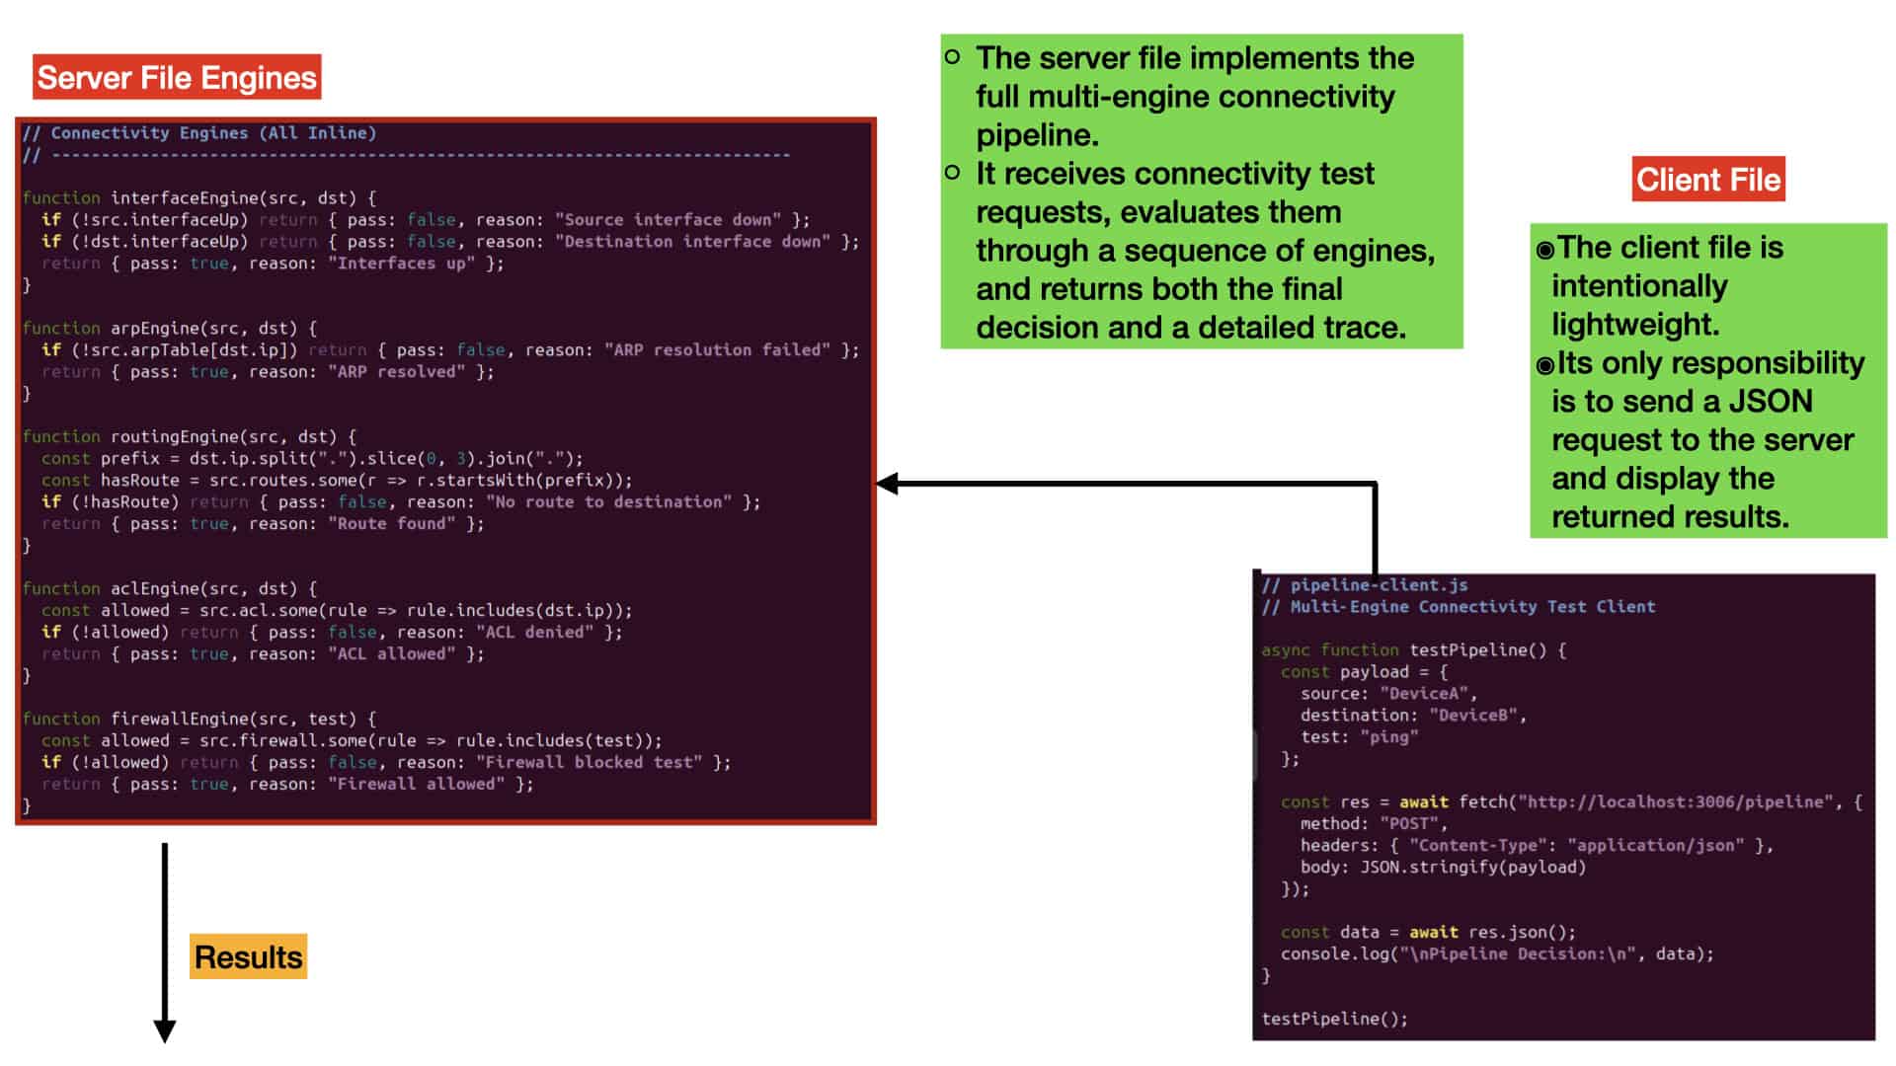Click the line with "Source interface down"
This screenshot has width=1896, height=1066.
pyautogui.click(x=426, y=220)
